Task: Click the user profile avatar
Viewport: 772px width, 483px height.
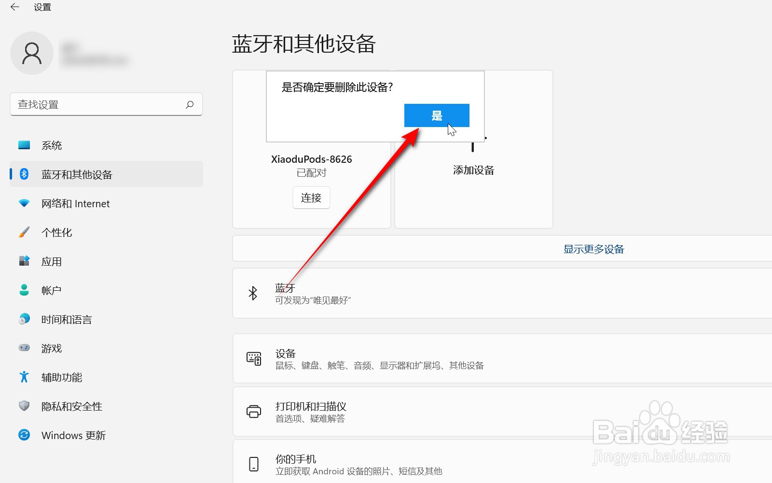Action: (31, 53)
